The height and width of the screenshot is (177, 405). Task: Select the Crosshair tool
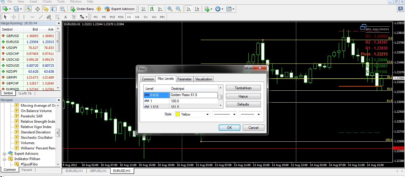pos(14,17)
